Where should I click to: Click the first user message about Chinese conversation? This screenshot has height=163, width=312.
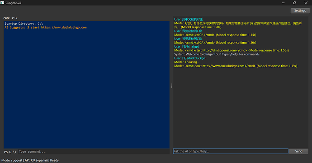click(x=188, y=19)
